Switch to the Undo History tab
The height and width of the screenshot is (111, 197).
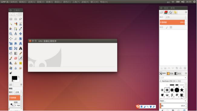click(x=175, y=12)
